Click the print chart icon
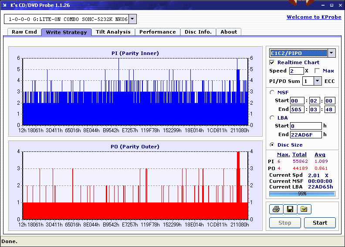The image size is (345, 247). [x=276, y=209]
